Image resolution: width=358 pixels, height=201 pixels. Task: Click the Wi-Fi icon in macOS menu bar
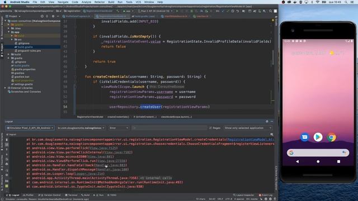tap(318, 2)
